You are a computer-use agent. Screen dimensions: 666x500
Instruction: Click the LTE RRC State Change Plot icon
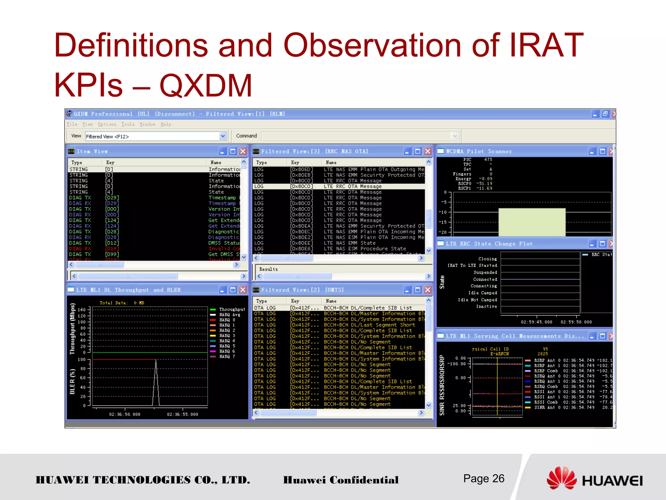pos(441,243)
